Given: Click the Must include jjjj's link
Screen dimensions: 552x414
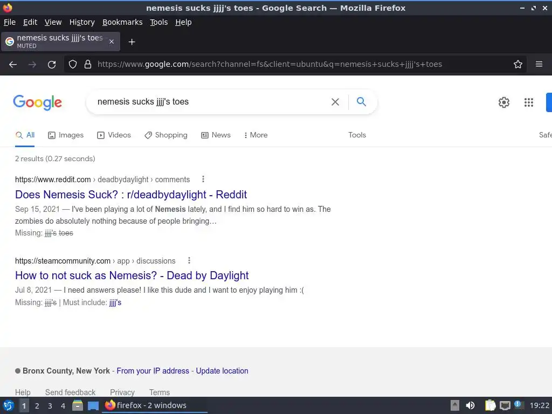Looking at the screenshot, I should pyautogui.click(x=115, y=303).
